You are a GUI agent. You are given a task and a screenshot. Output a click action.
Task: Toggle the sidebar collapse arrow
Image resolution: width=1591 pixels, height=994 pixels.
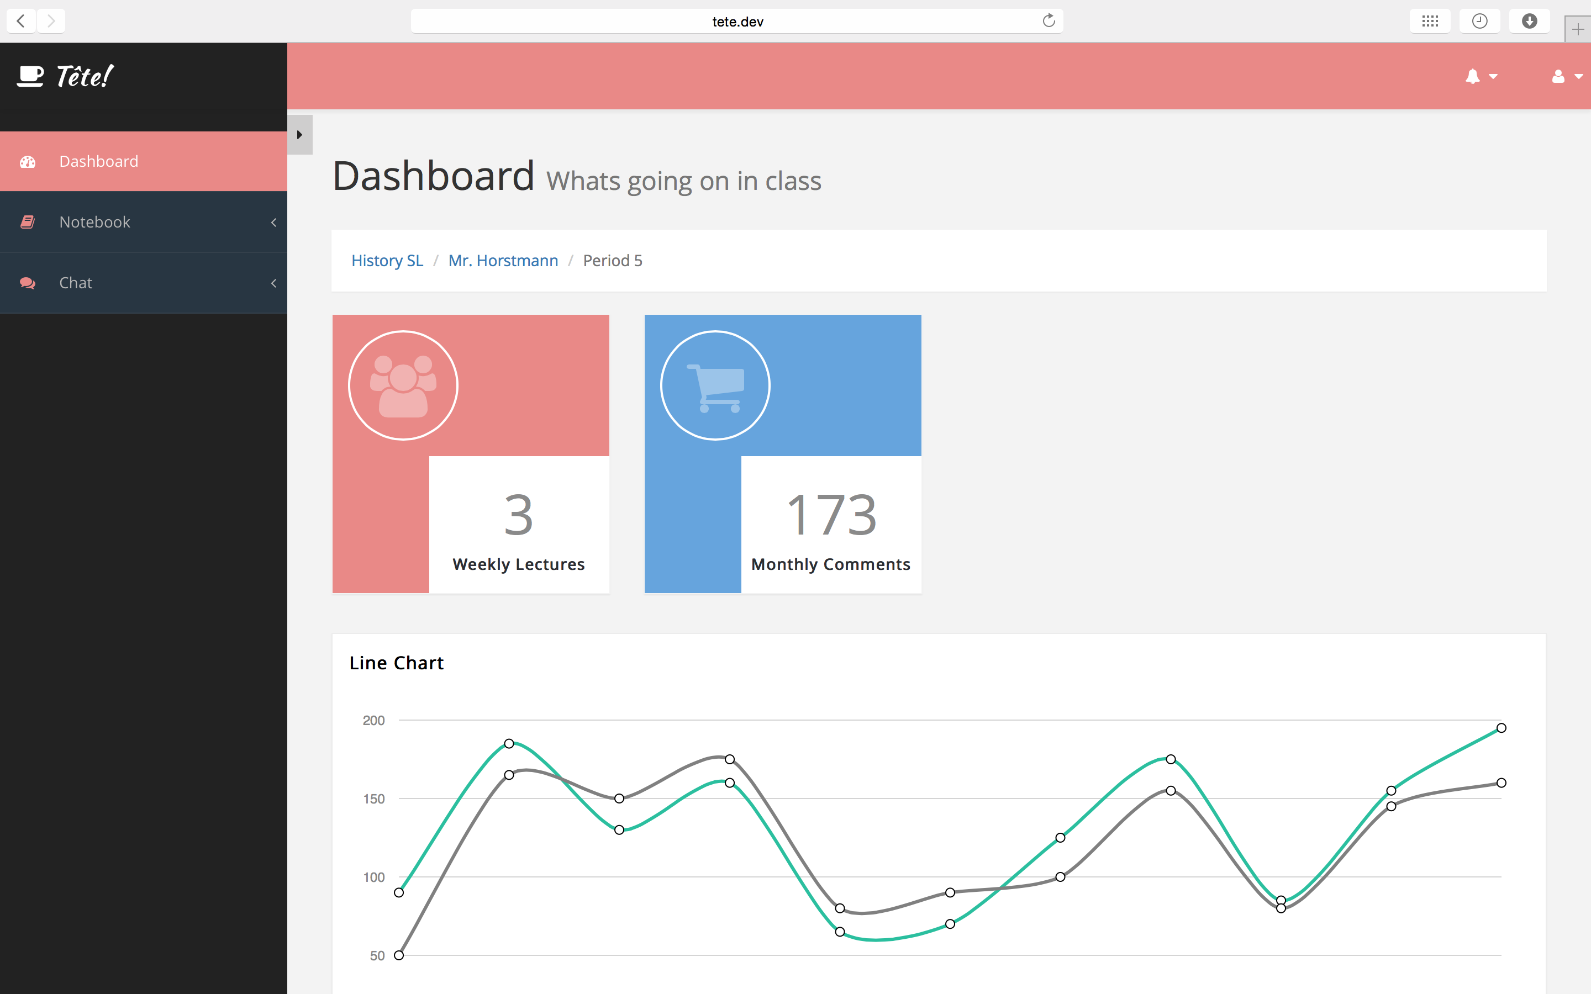click(x=300, y=135)
